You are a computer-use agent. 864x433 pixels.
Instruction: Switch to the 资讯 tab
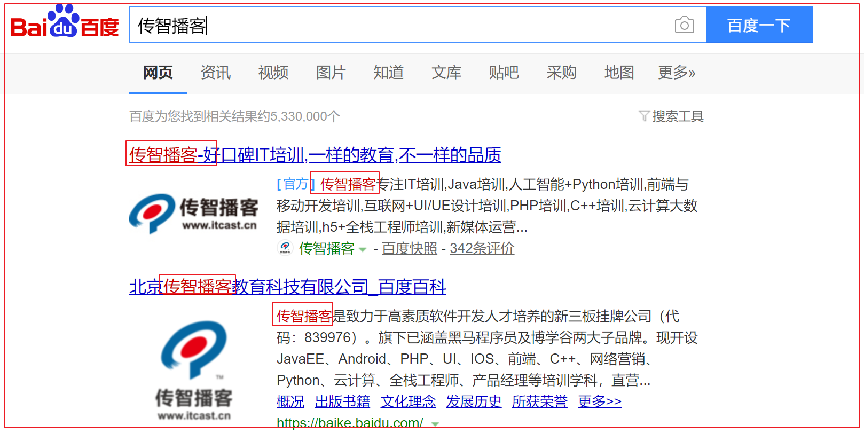click(x=216, y=72)
